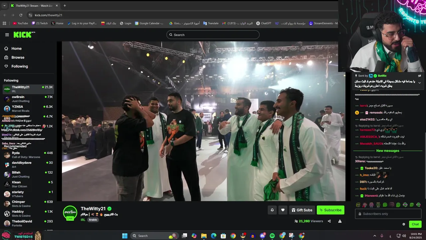
Task: Open the ChatGPT bookmark
Action: coord(264,23)
